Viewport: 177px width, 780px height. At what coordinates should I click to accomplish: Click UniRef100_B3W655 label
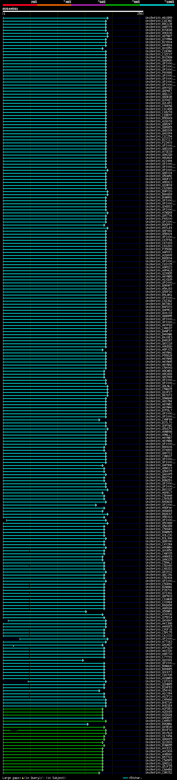(159, 745)
